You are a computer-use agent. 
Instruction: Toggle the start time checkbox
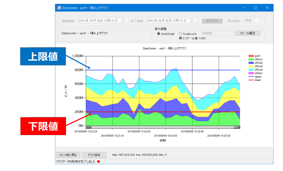123,21
